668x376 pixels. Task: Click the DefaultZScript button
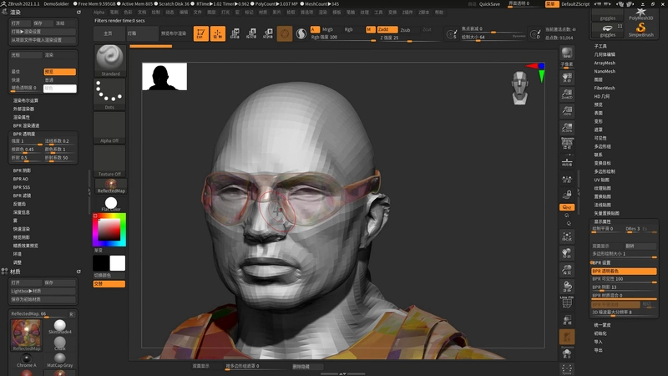pyautogui.click(x=575, y=4)
